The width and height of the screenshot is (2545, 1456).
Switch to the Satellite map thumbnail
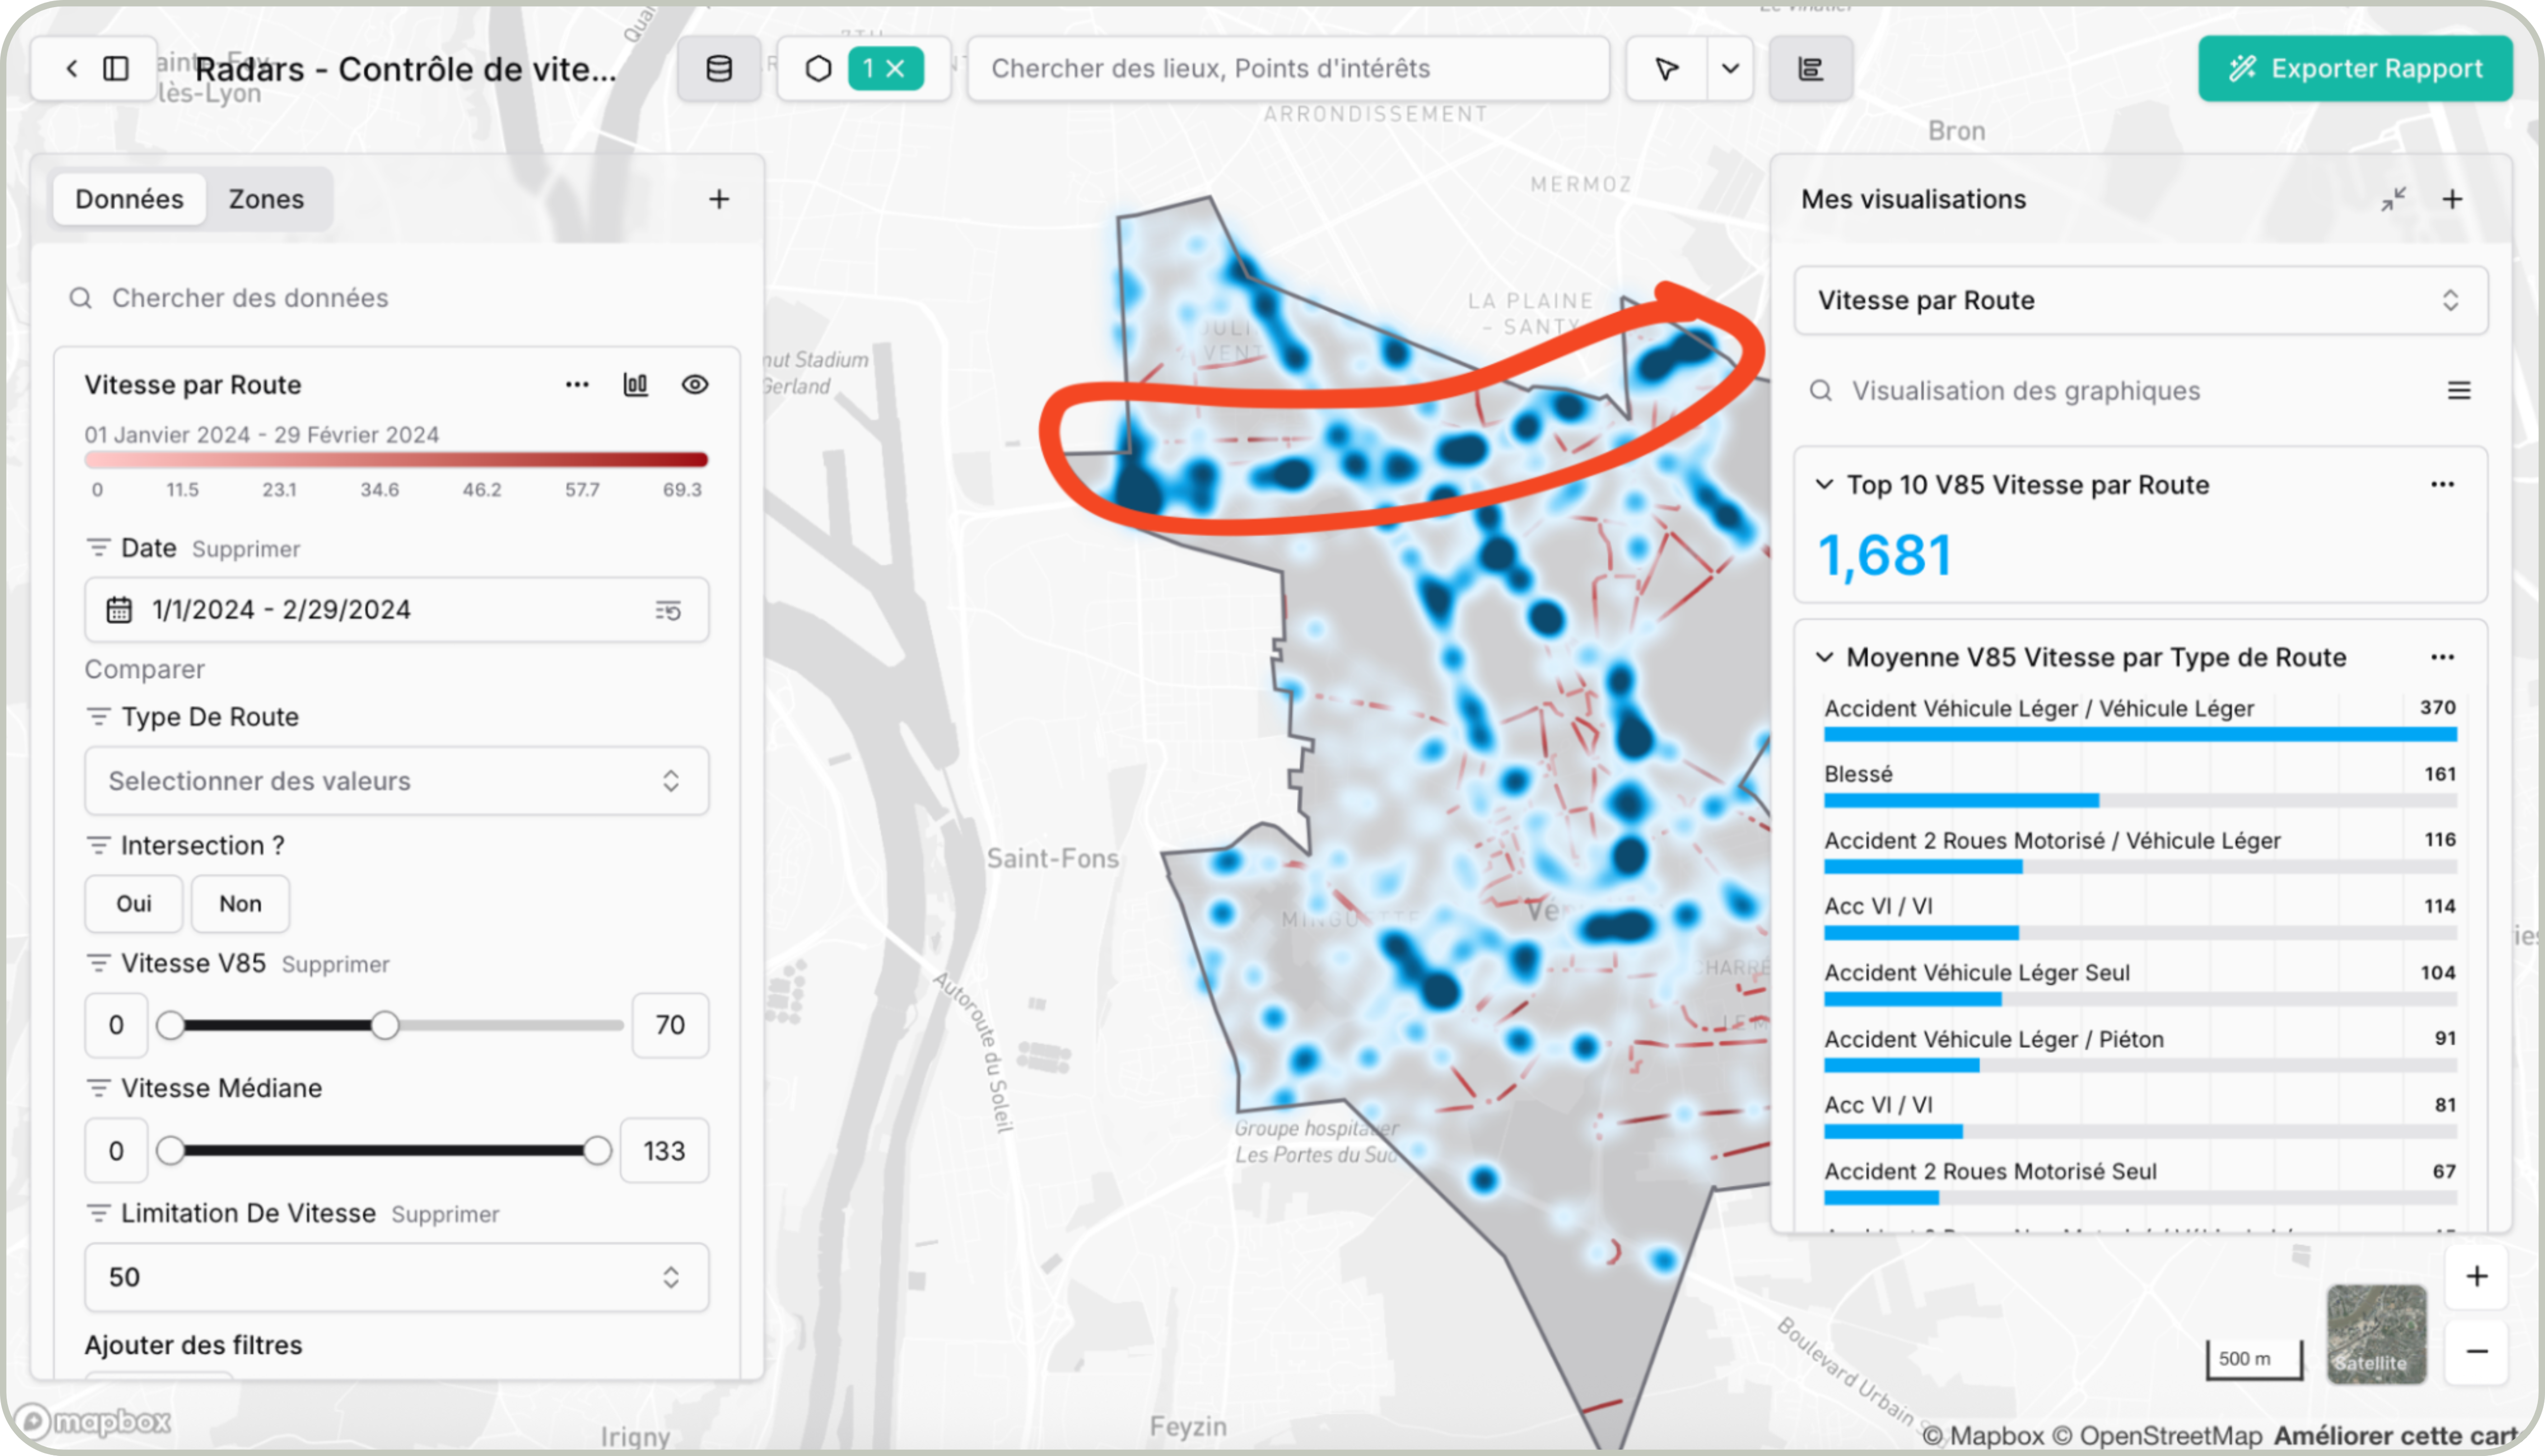tap(2376, 1334)
